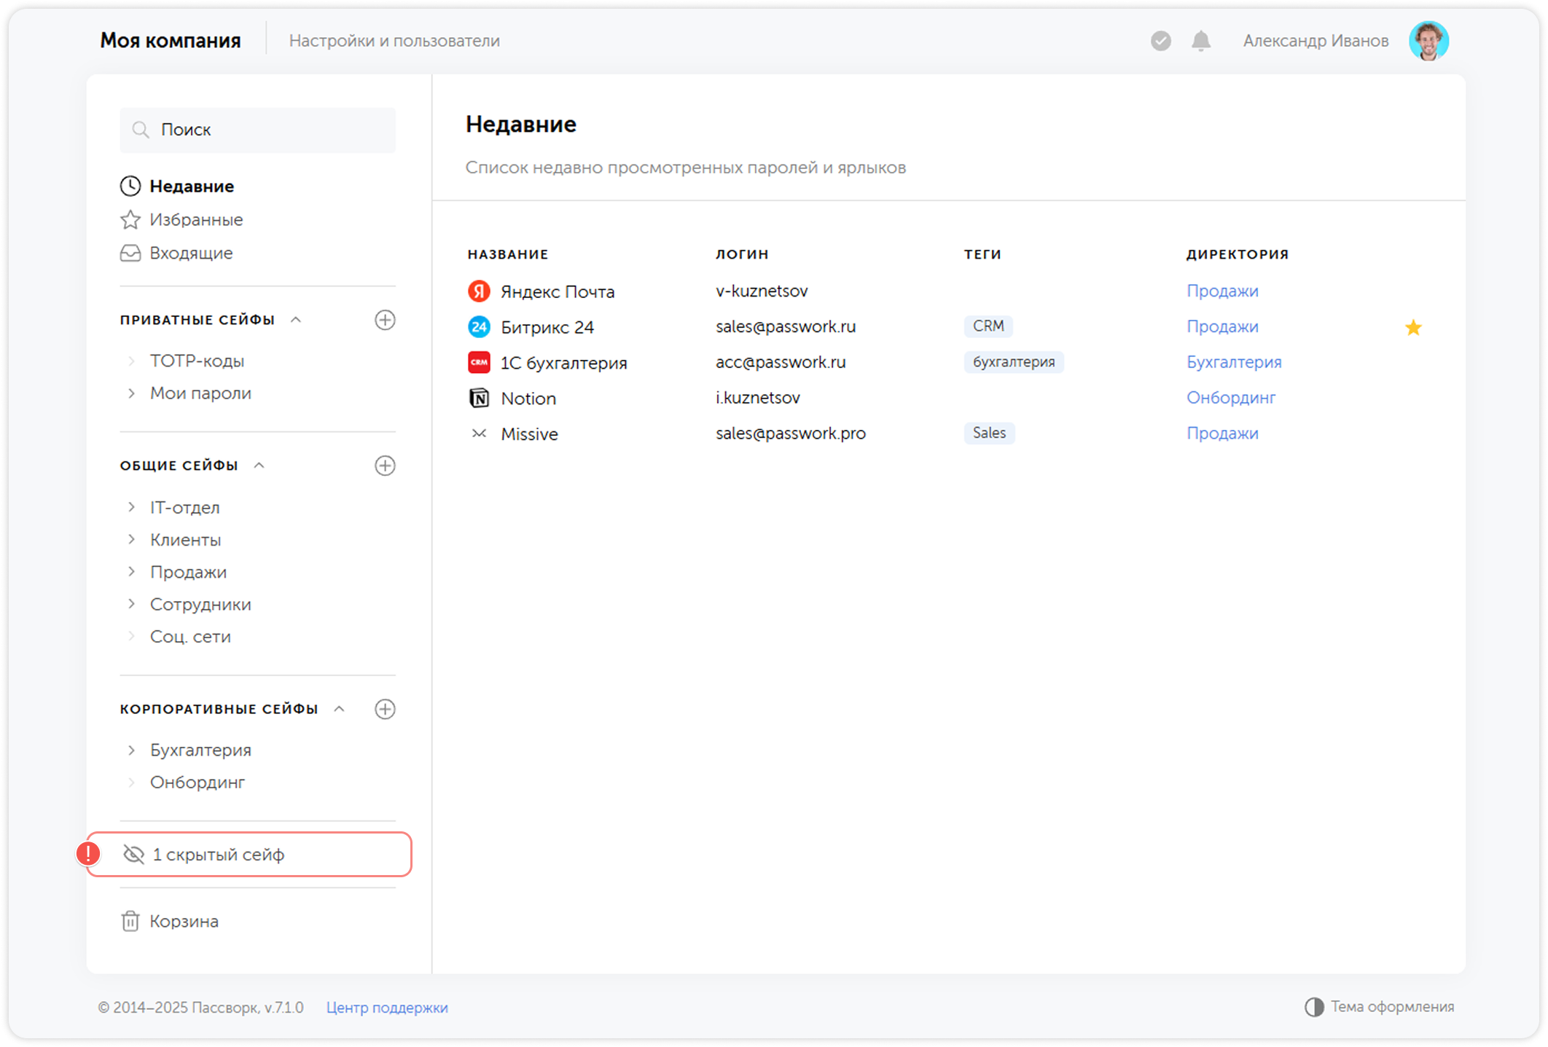Open the Продажи directory link for Missive
Screen dimensions: 1548x1047
tap(1222, 434)
